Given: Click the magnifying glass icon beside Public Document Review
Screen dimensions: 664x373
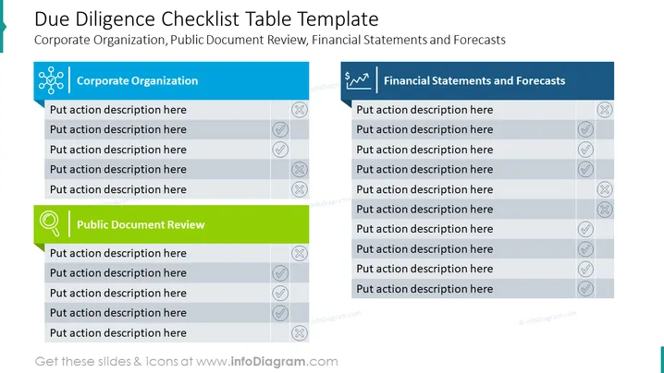Looking at the screenshot, I should click(x=50, y=223).
